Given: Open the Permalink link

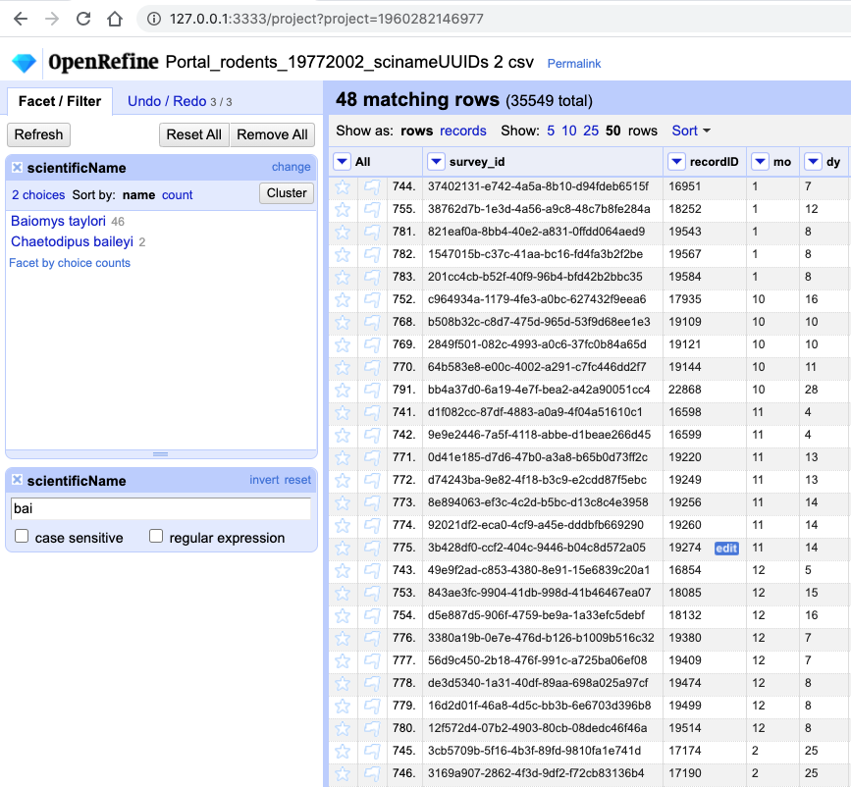Looking at the screenshot, I should click(x=573, y=63).
